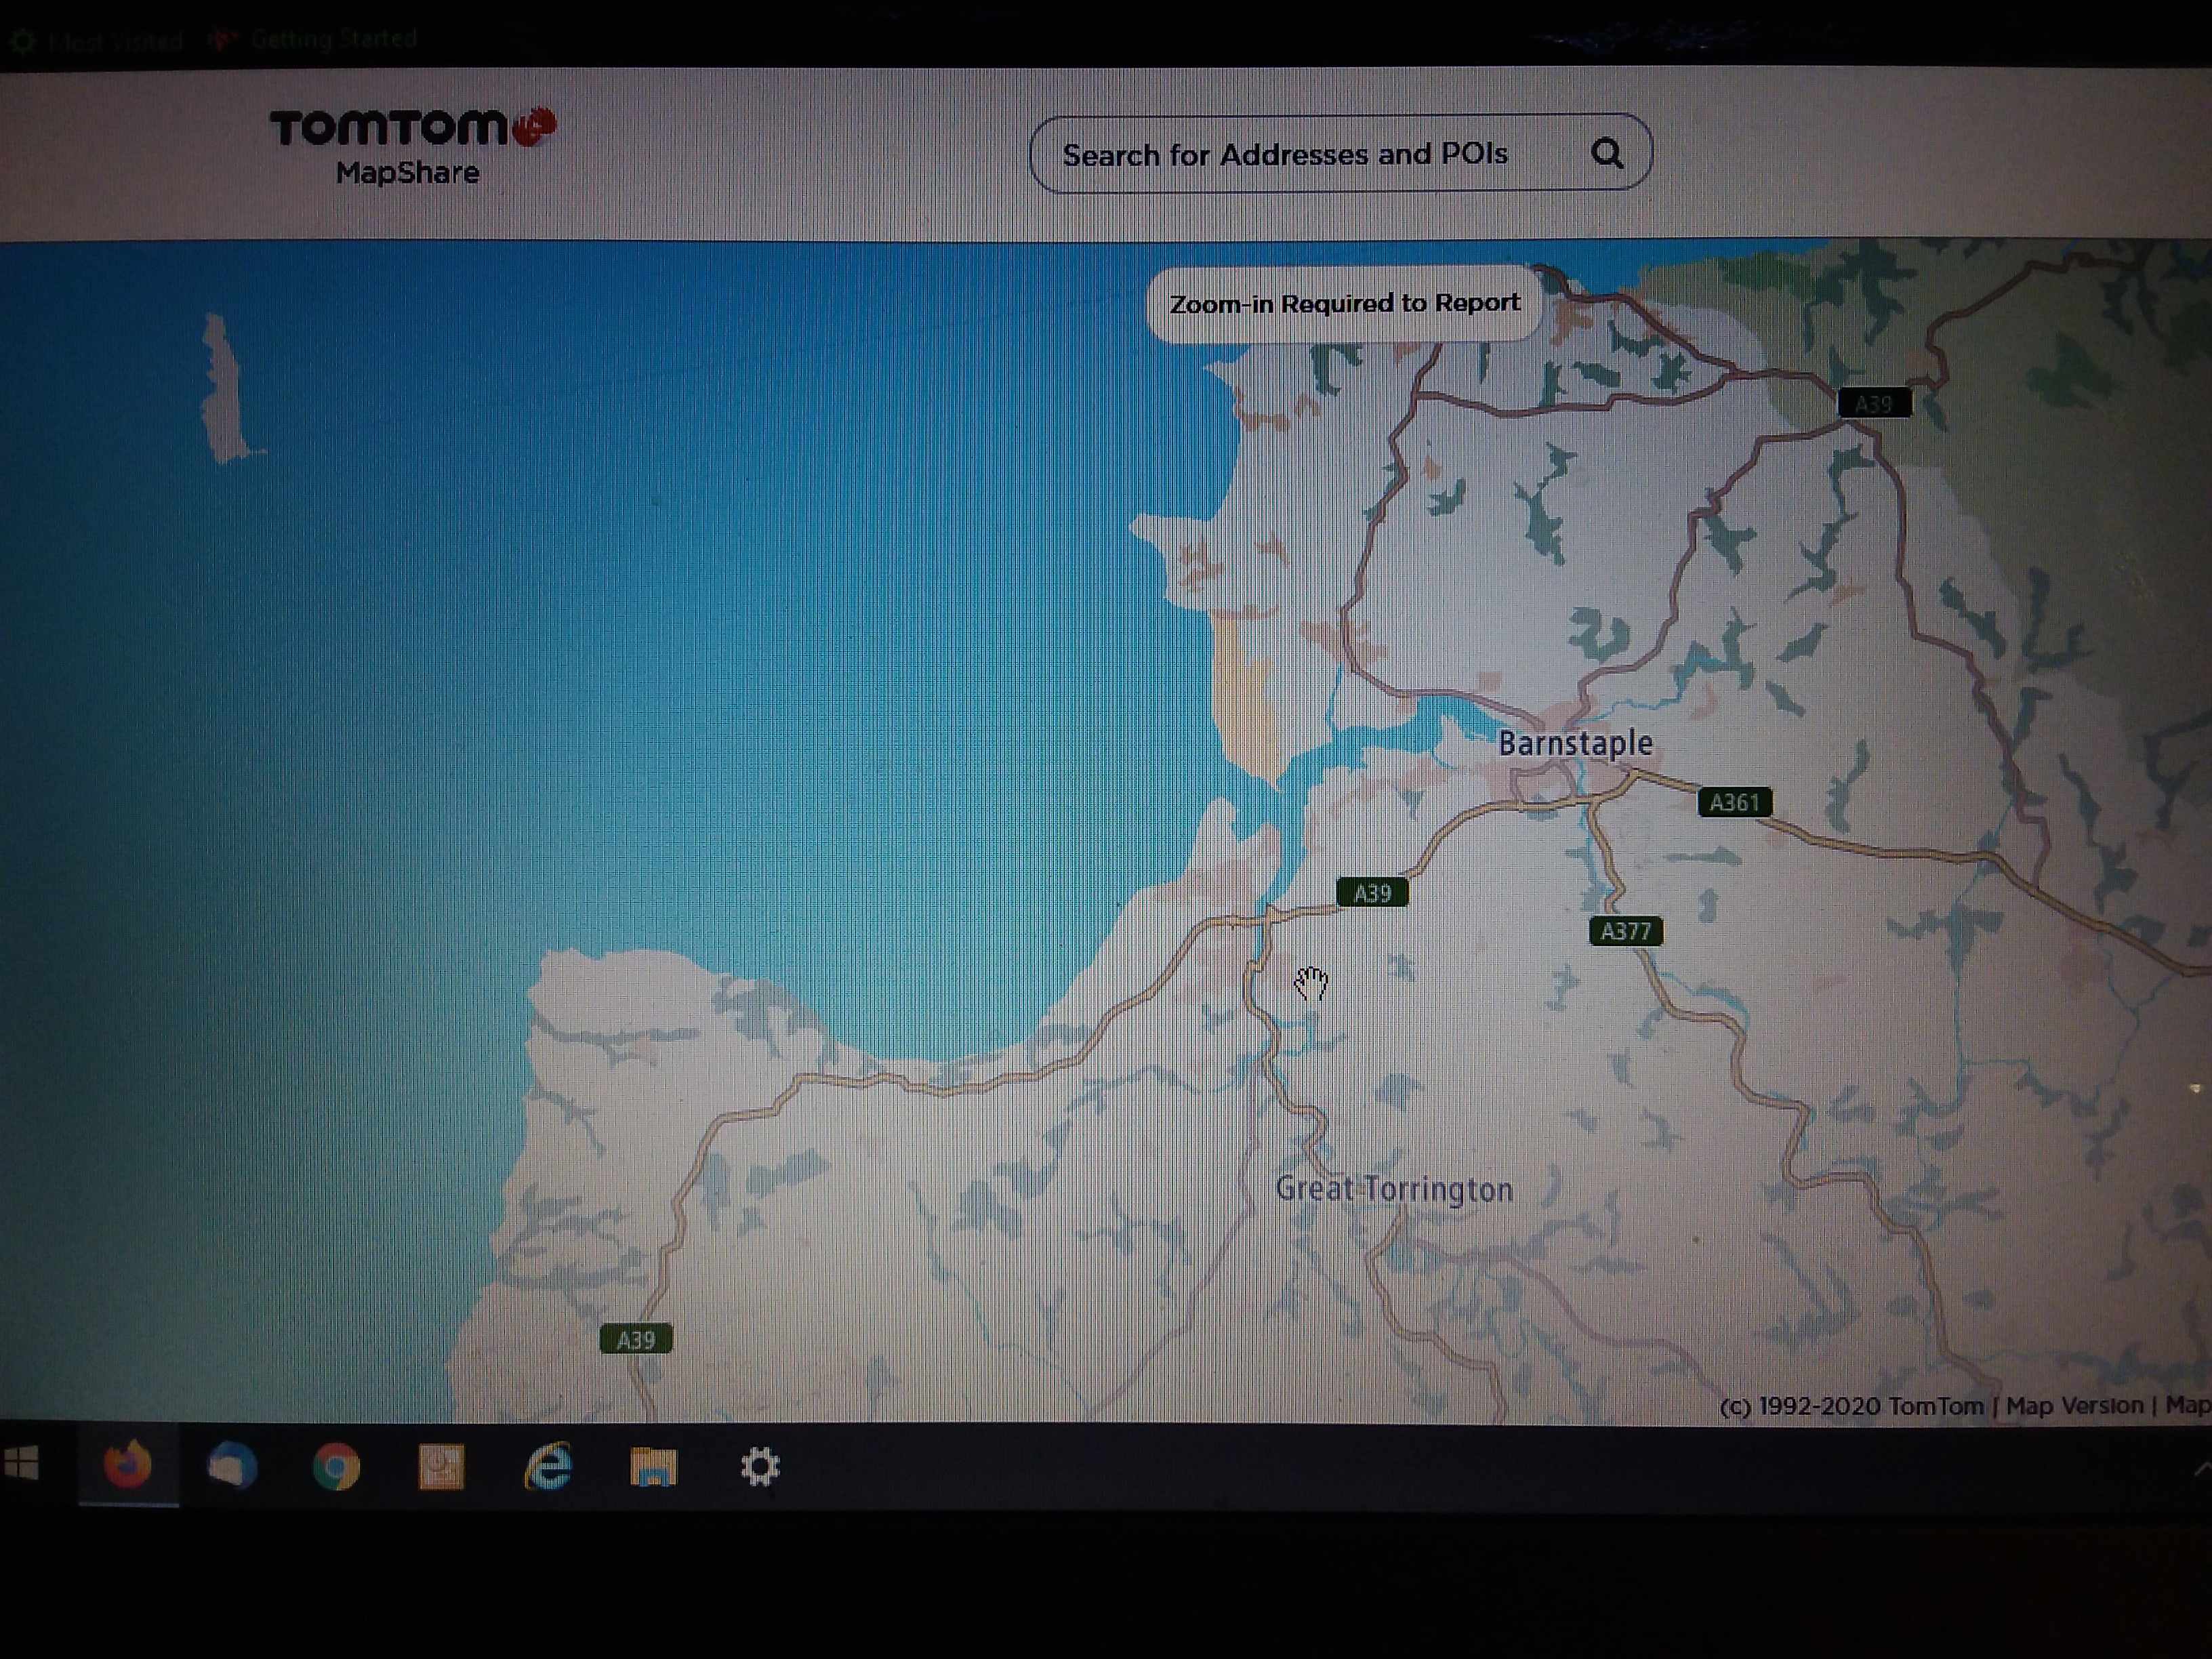Screen dimensions: 2212x1659
Task: Click the Firefox taskbar icon
Action: [128, 1466]
